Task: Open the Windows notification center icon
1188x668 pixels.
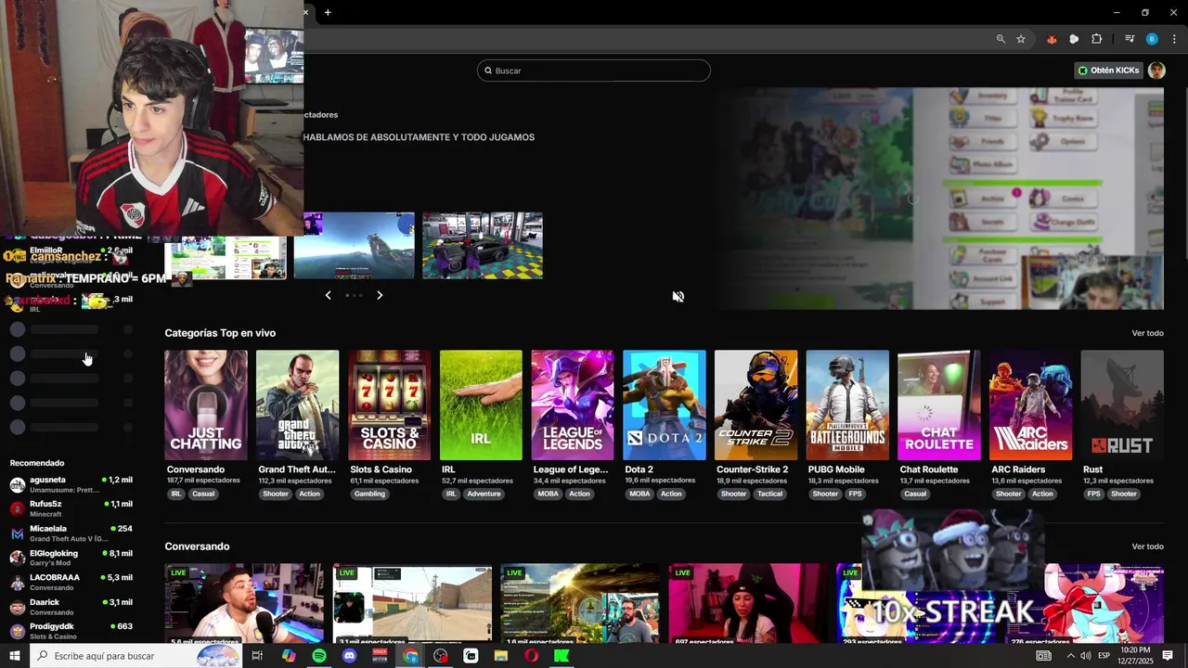Action: [1168, 656]
